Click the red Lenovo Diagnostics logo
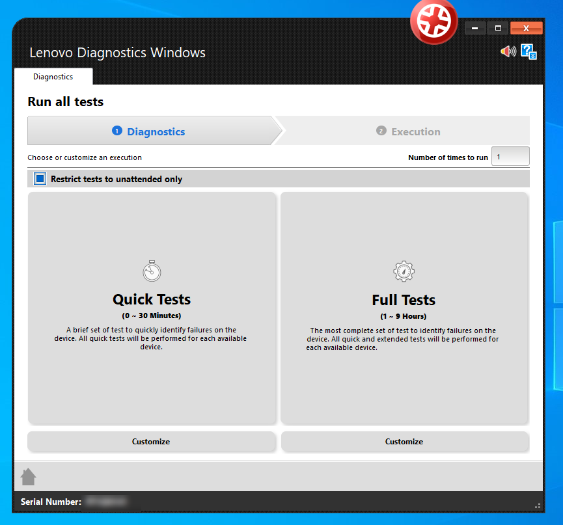Viewport: 563px width, 525px height. [x=433, y=22]
